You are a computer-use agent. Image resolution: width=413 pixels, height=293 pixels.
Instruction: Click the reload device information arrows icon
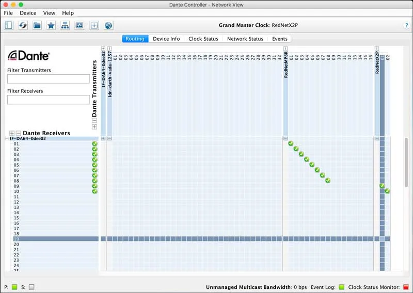(x=23, y=25)
